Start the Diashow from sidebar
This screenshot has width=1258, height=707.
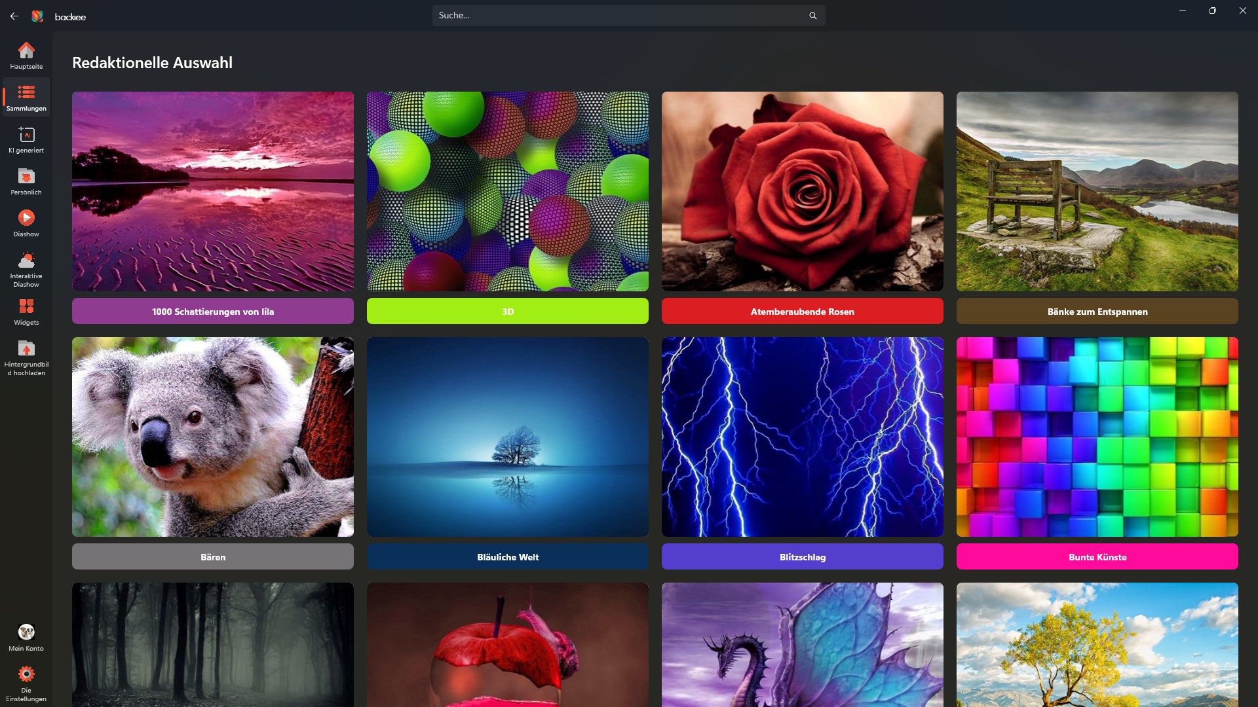pos(26,223)
